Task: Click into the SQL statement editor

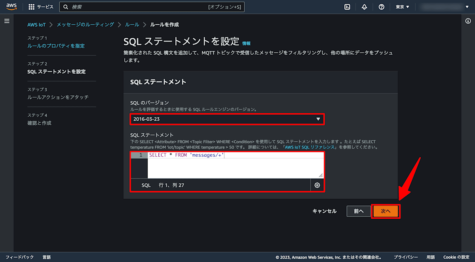Action: (236, 165)
